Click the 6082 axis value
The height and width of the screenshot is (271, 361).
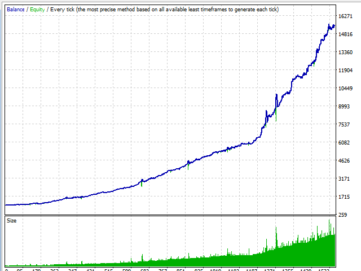click(344, 143)
